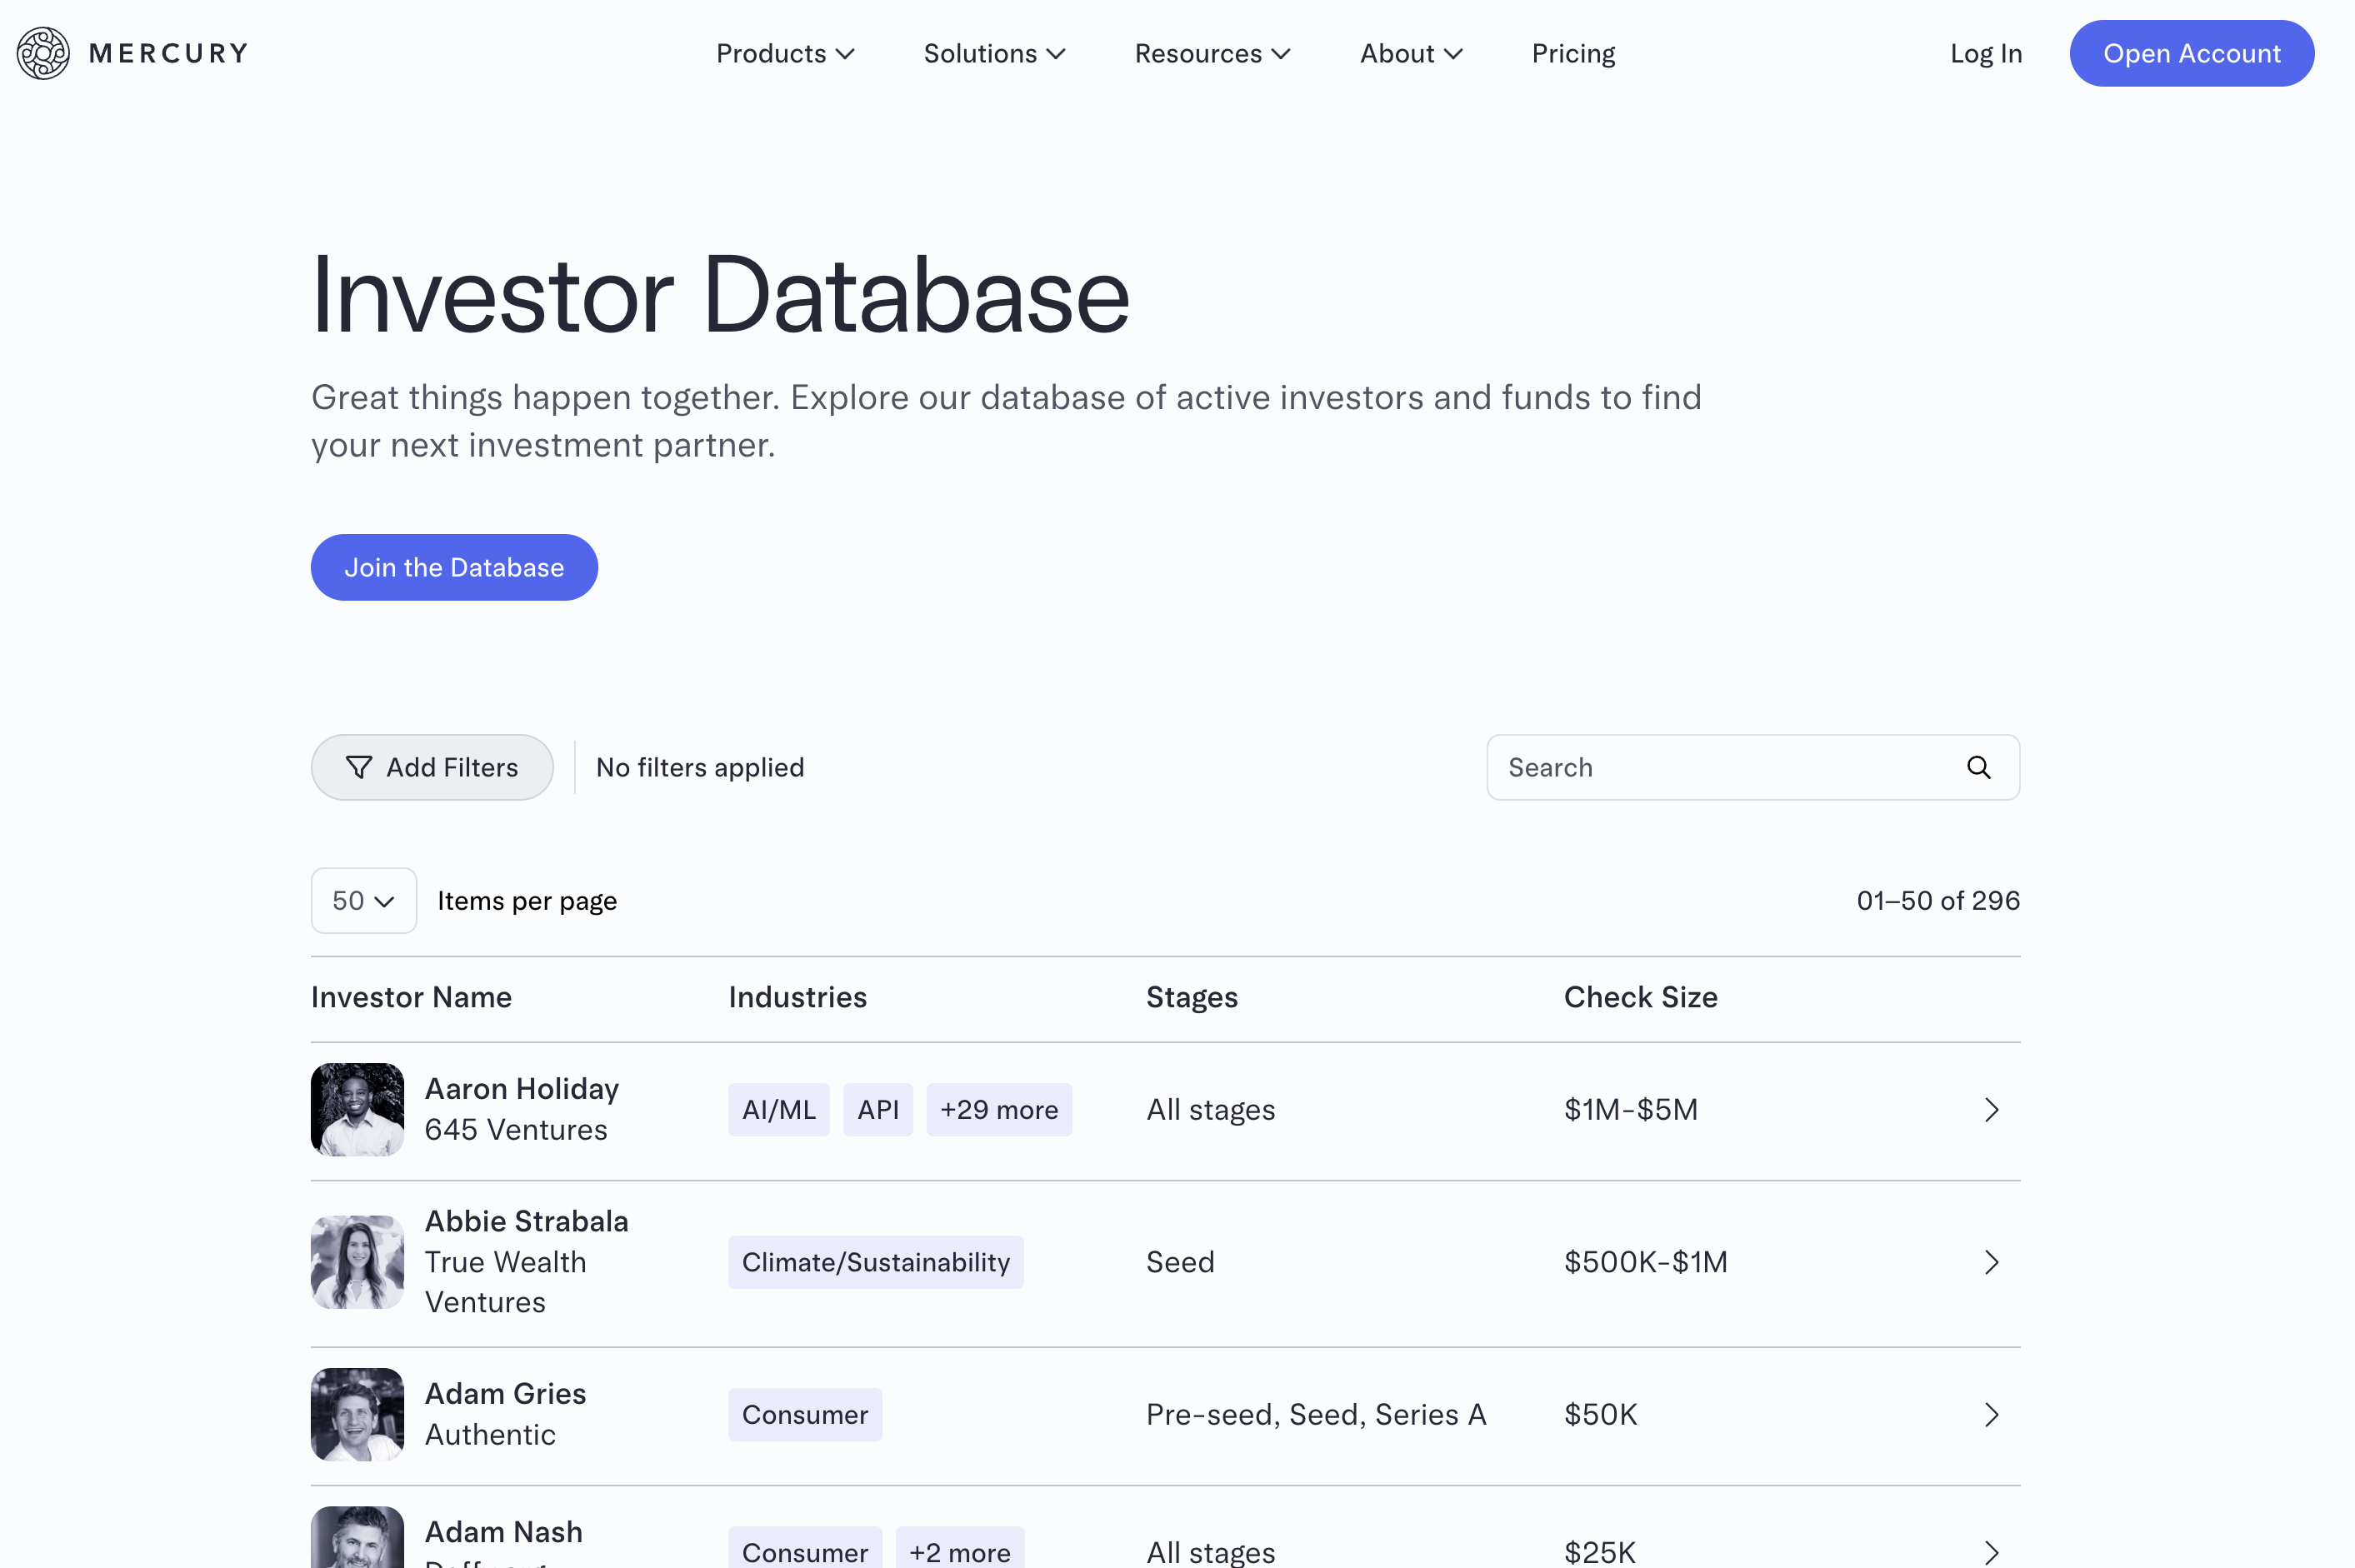Go to the Pricing page
2355x1568 pixels.
pyautogui.click(x=1573, y=53)
